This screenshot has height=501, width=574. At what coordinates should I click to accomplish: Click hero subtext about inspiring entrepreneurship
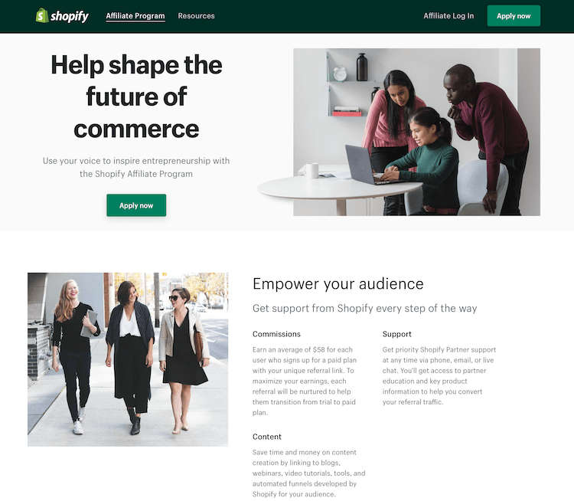click(136, 167)
